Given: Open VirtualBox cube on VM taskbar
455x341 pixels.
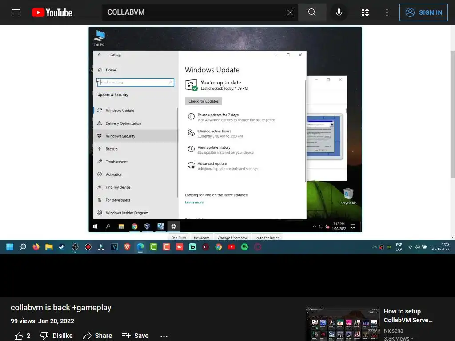Looking at the screenshot, I should [x=147, y=226].
